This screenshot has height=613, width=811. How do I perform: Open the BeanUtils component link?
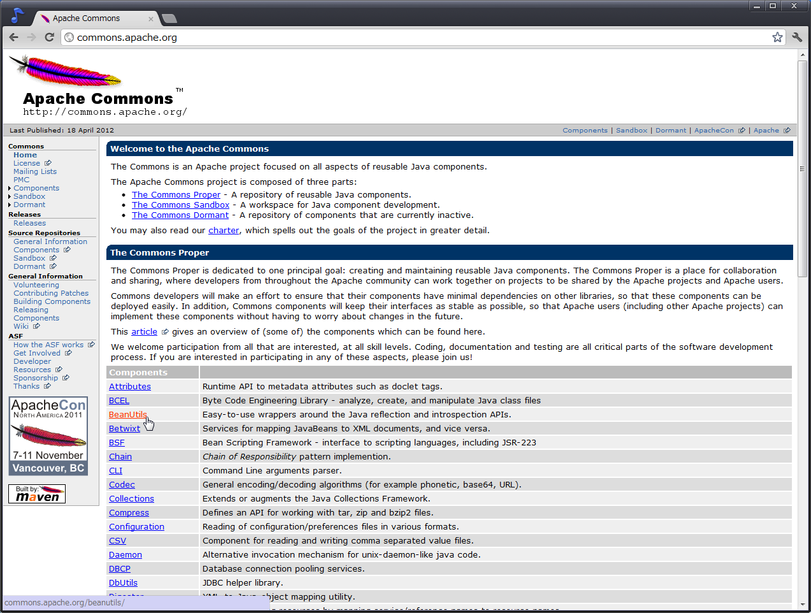pos(127,415)
